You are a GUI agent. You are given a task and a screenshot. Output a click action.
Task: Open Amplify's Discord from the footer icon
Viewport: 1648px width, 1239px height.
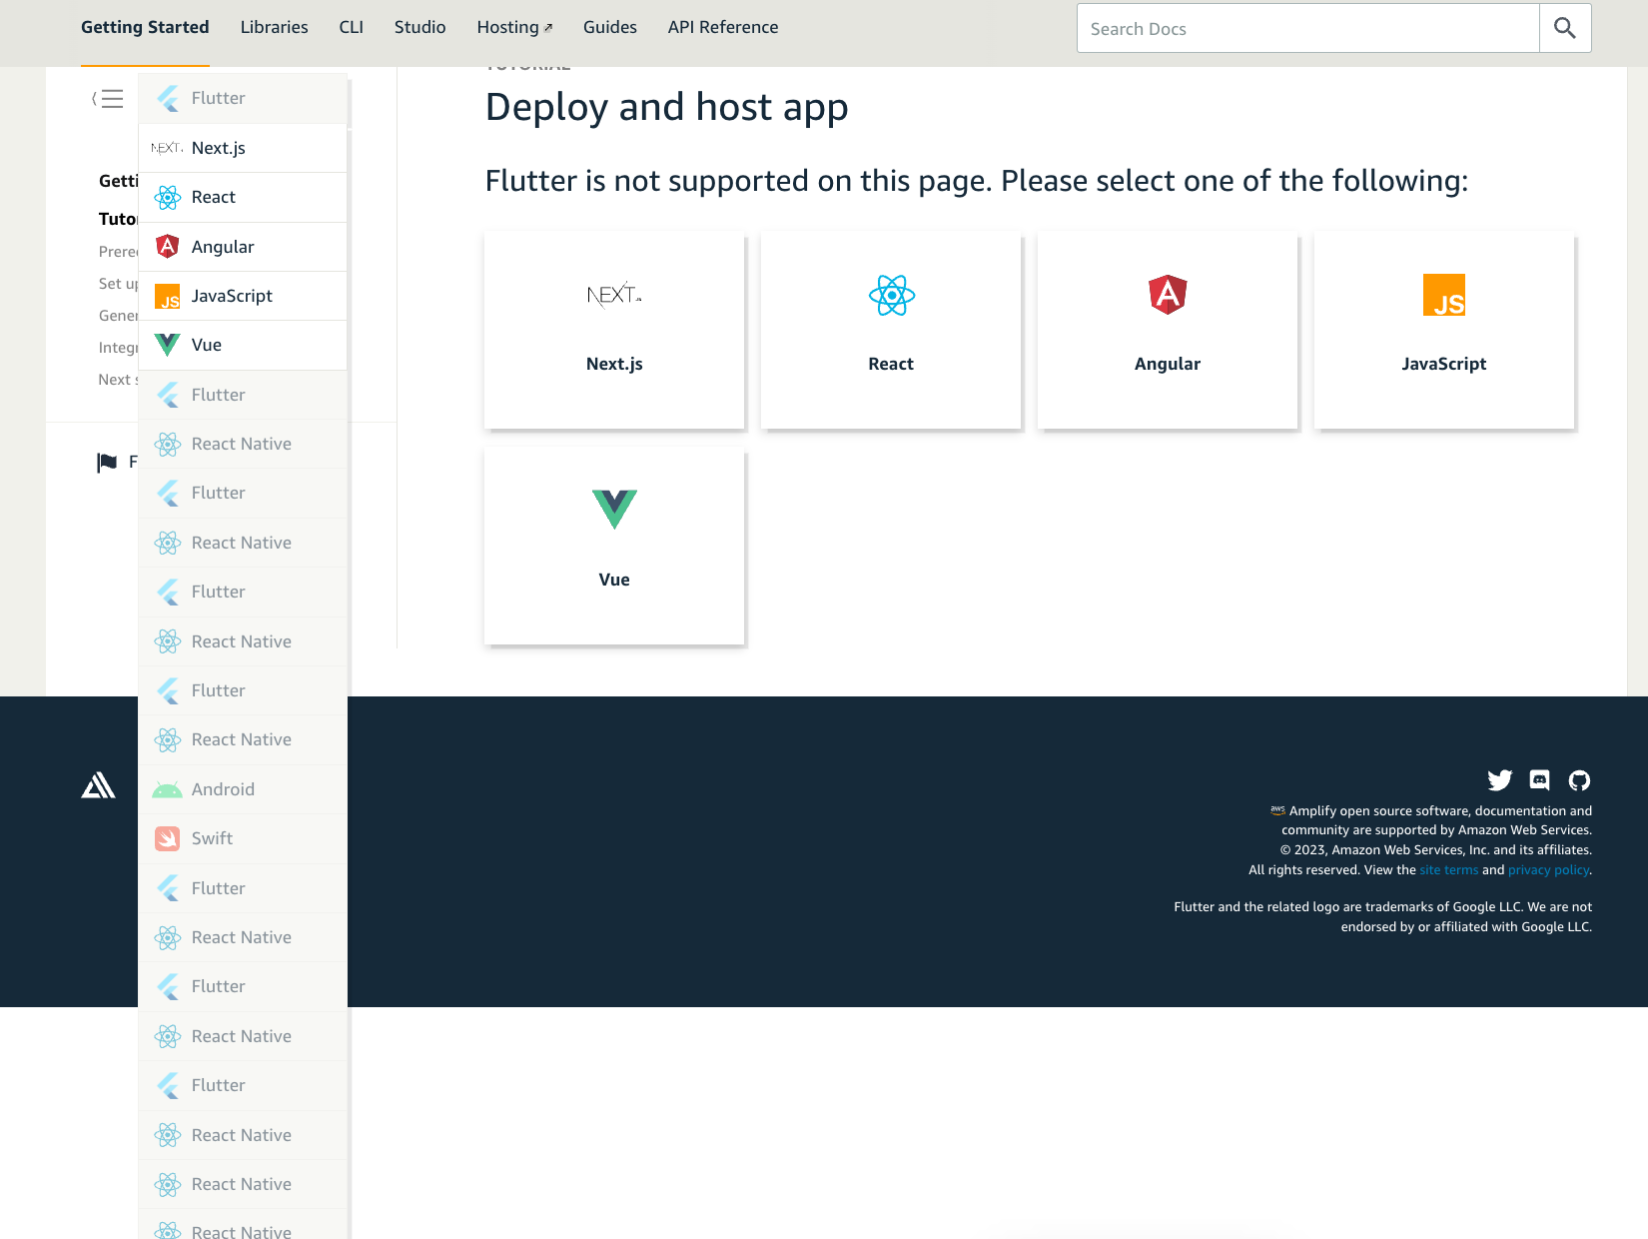click(x=1539, y=780)
